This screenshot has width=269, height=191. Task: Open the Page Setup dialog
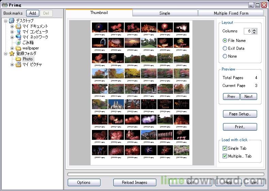coord(240,114)
